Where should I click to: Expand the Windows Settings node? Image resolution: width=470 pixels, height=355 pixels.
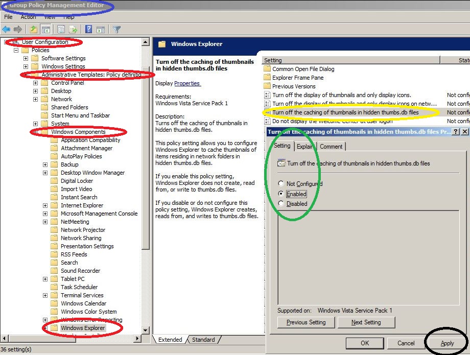point(26,66)
